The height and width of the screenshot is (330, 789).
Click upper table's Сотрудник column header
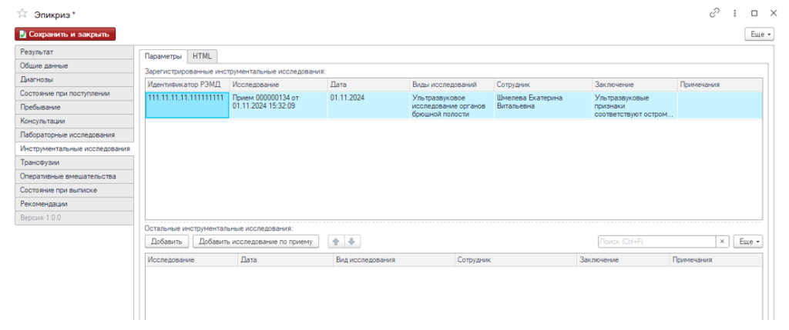tap(543, 85)
